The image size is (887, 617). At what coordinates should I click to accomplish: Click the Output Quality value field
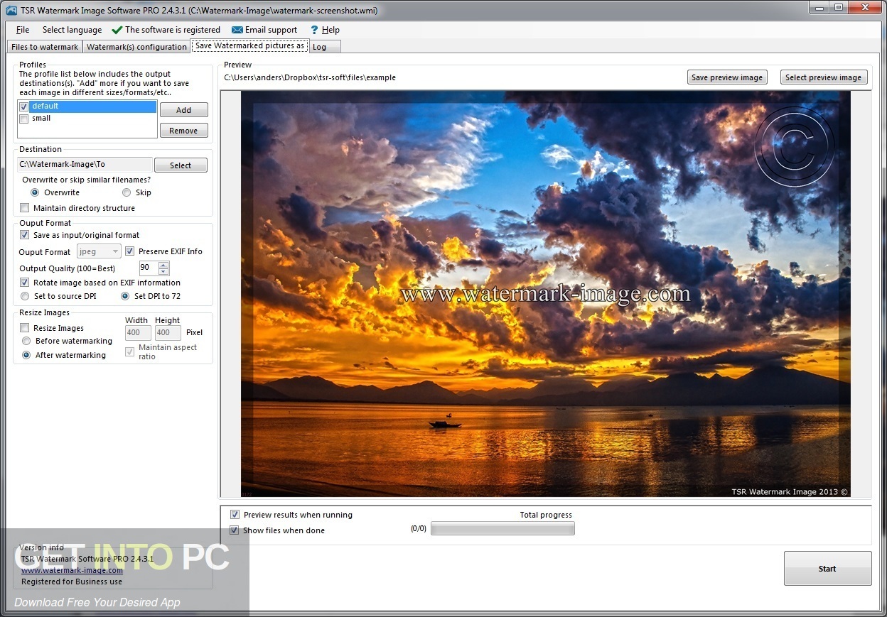(149, 268)
